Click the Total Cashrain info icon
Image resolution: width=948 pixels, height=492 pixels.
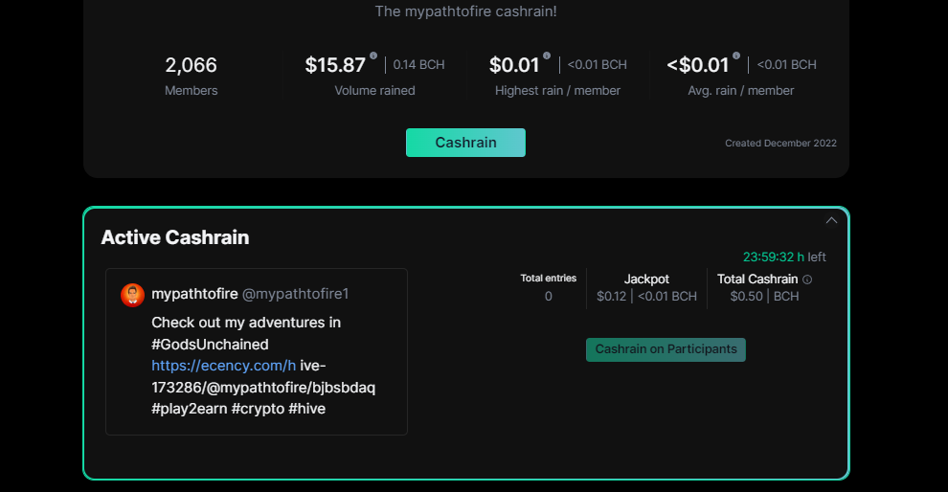pos(807,280)
